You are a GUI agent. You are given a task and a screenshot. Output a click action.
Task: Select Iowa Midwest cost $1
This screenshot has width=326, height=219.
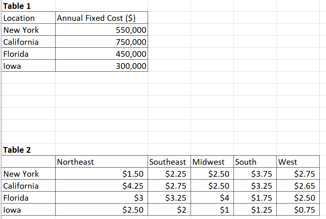click(212, 210)
